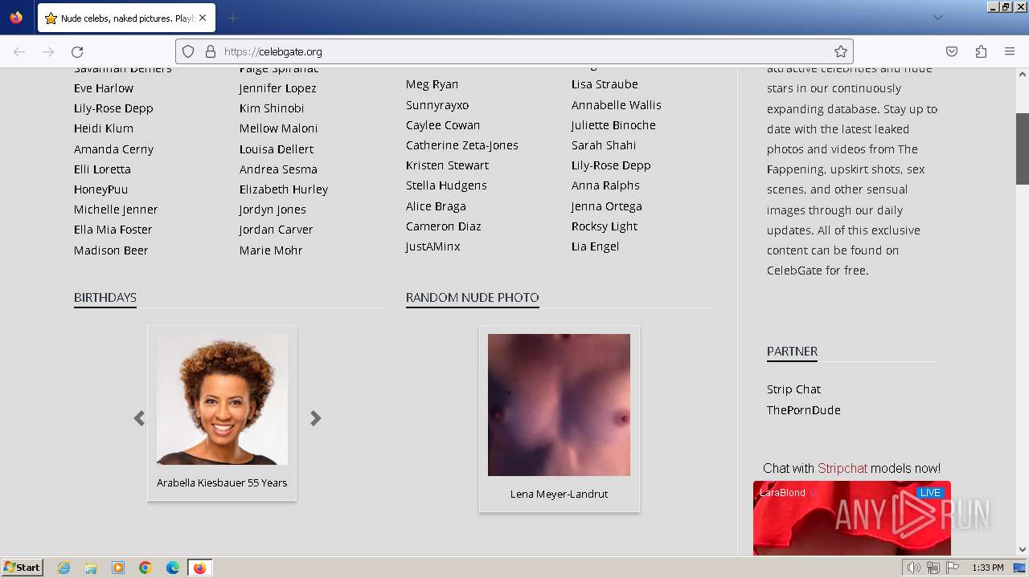Screen dimensions: 1029x578
Task: Open the Louisa Dellert link
Action: (x=276, y=149)
